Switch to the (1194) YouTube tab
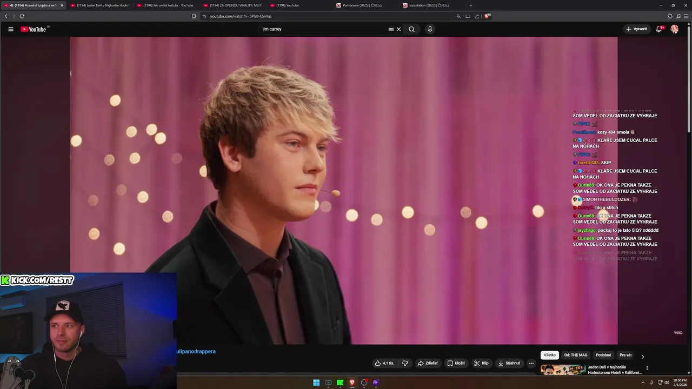Screen dimensions: 692x389 point(300,5)
